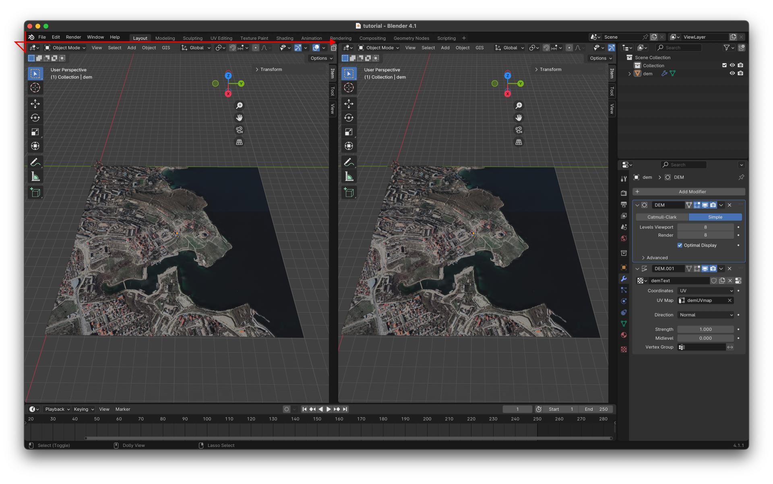Open the Tool properties tab icon

pyautogui.click(x=624, y=179)
